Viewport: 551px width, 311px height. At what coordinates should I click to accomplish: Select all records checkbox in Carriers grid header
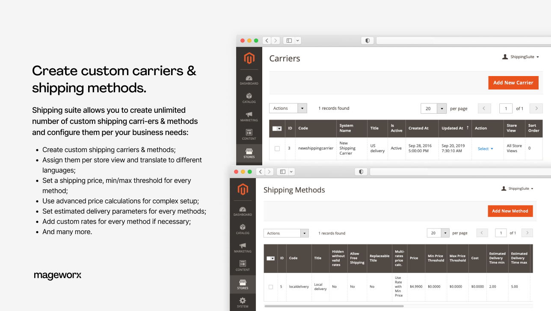pos(277,128)
